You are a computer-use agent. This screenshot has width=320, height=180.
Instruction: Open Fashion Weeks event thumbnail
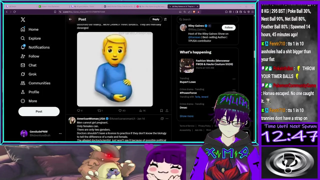pos(187,65)
